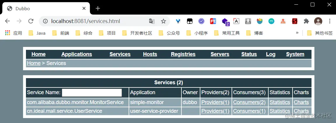
Task: Open the user profile avatar
Action: pos(318,21)
